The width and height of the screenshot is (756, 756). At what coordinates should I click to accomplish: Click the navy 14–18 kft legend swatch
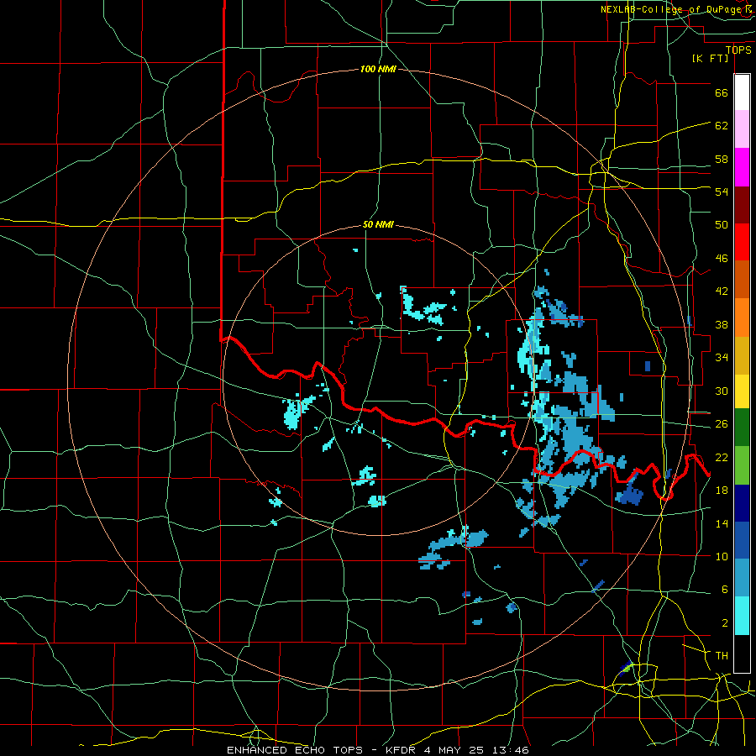pyautogui.click(x=742, y=503)
